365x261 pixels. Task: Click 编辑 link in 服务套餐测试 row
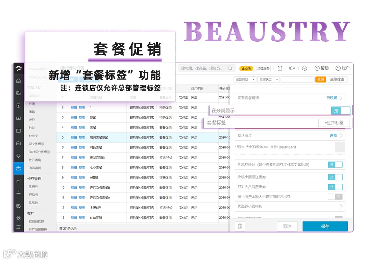(x=74, y=138)
